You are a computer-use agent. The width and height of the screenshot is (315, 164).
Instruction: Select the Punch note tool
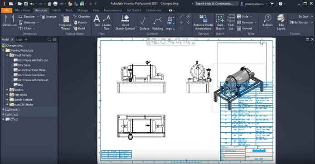click(80, 23)
